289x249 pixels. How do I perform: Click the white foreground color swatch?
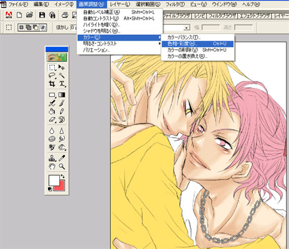(54, 180)
